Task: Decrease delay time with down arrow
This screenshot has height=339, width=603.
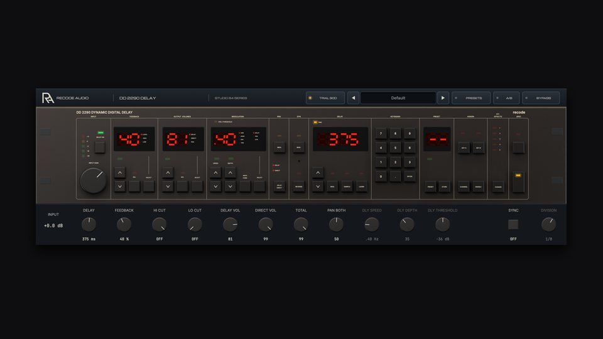Action: (318, 186)
